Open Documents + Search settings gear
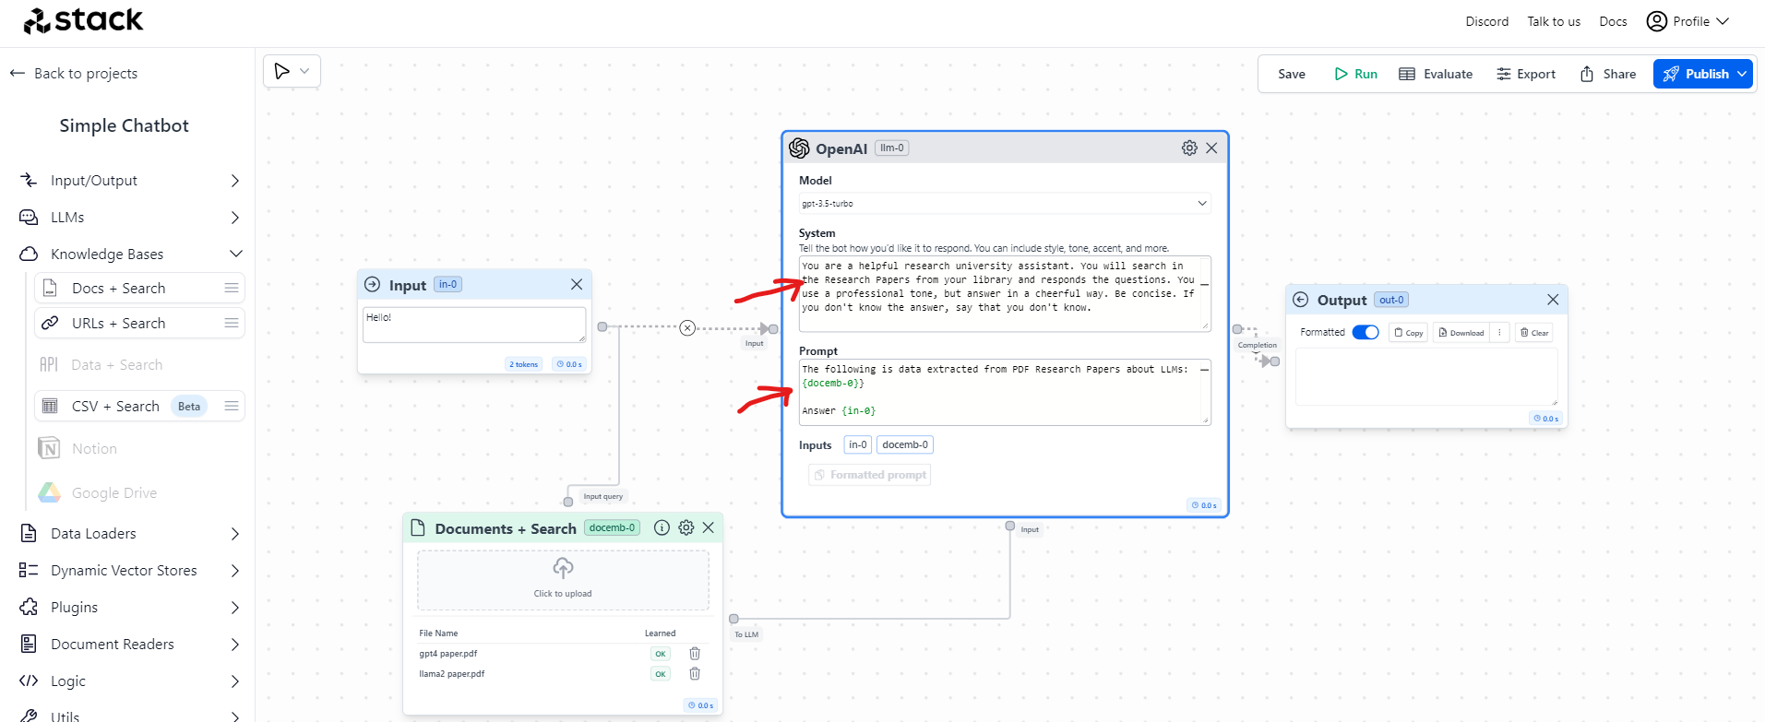The image size is (1765, 722). (686, 527)
